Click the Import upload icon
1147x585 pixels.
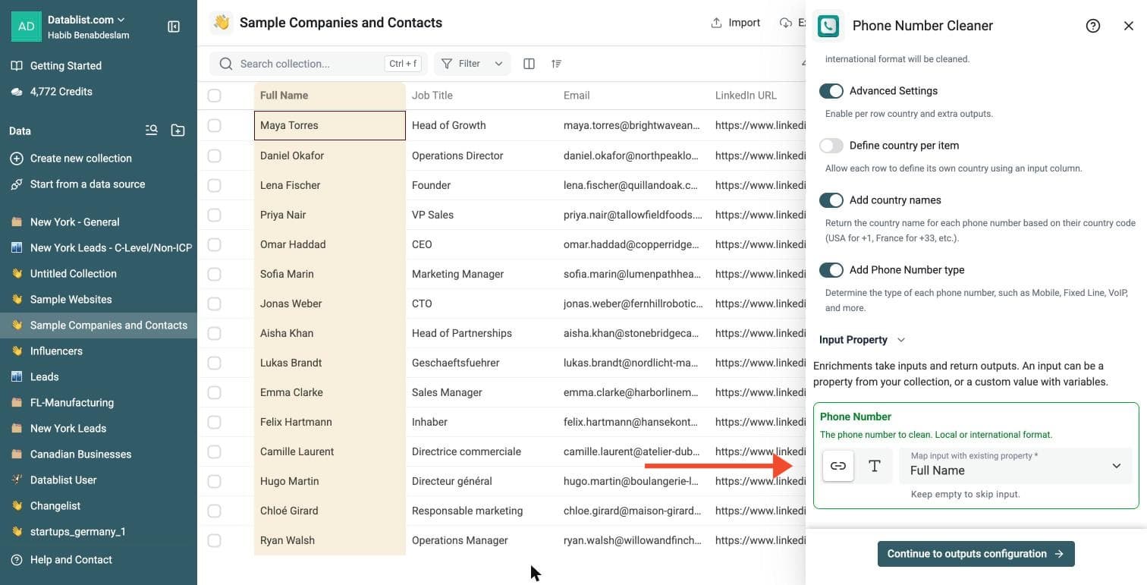[716, 23]
